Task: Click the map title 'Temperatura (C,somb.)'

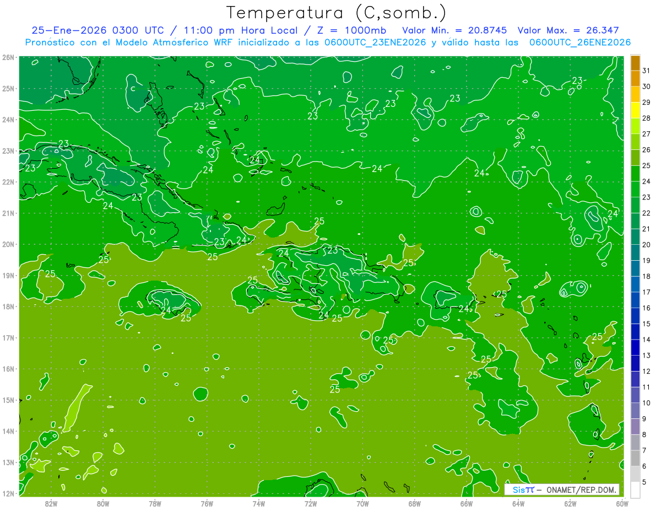Action: click(337, 13)
